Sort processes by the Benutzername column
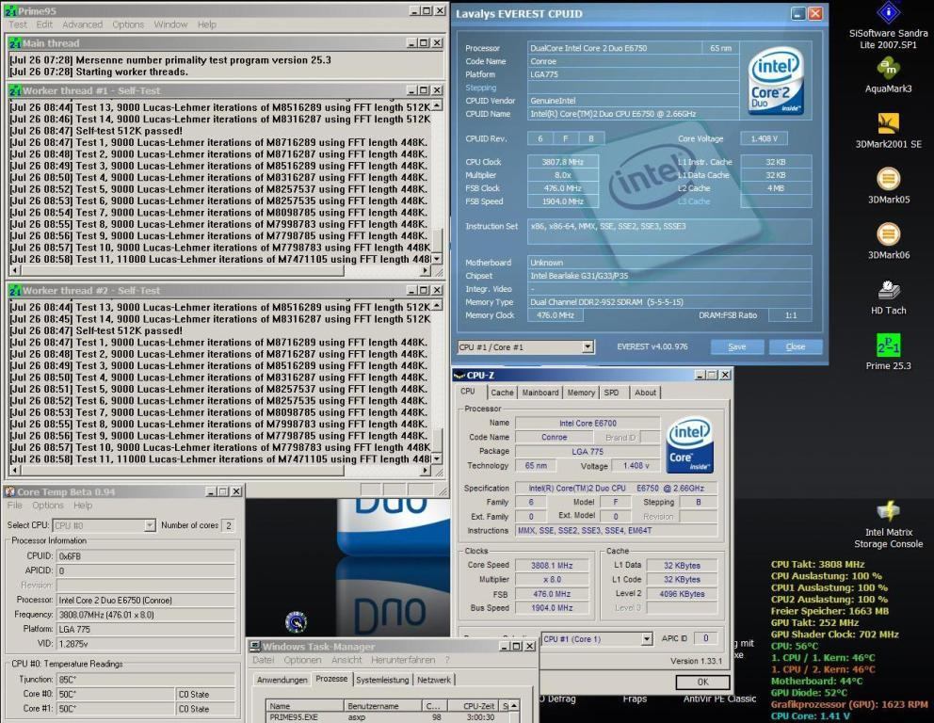This screenshot has height=723, width=934. point(383,706)
